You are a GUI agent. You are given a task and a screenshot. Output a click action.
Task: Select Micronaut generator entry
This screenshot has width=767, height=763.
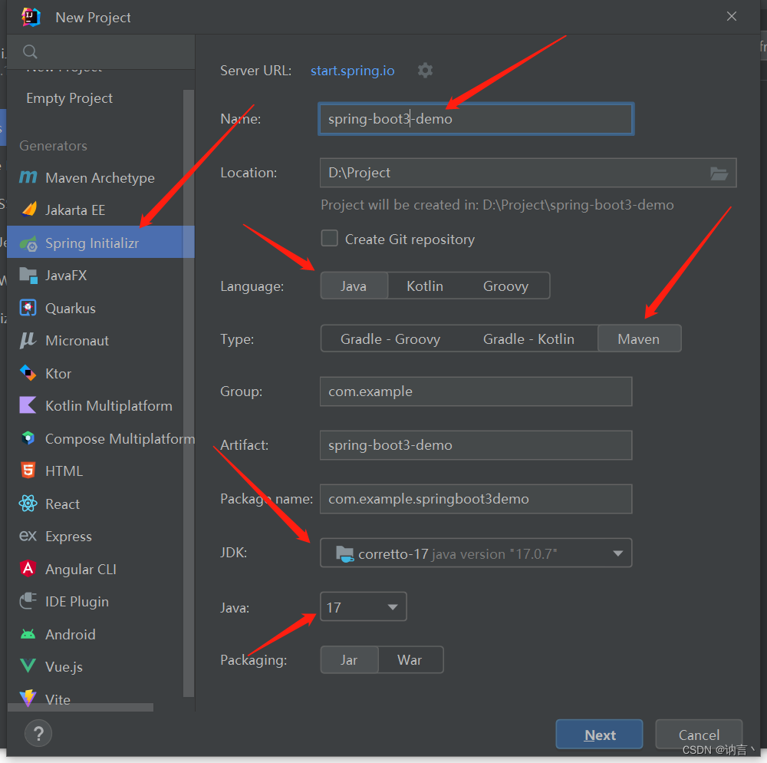[77, 341]
